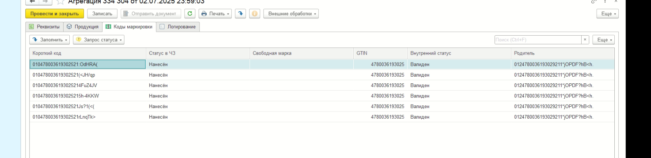The height and width of the screenshot is (158, 651).
Task: Click the forward navigation arrow
Action: click(x=46, y=2)
